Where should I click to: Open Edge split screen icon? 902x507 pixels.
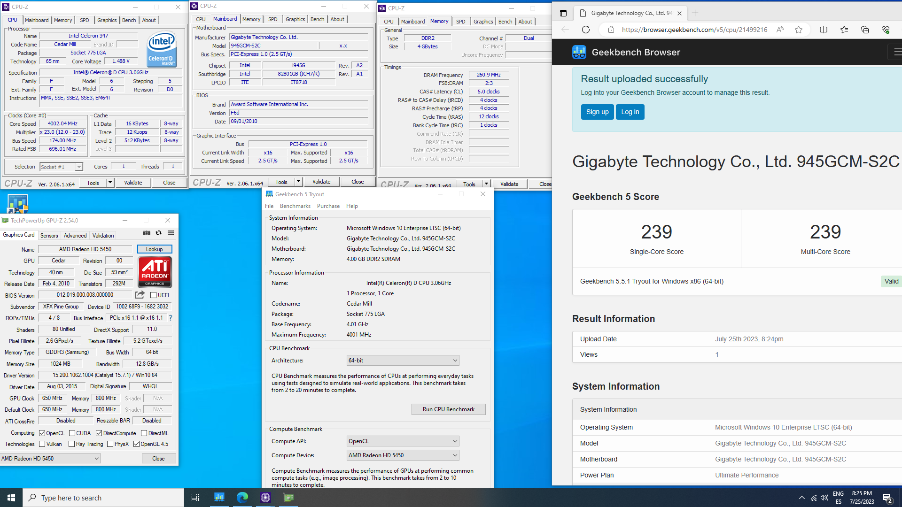824,30
